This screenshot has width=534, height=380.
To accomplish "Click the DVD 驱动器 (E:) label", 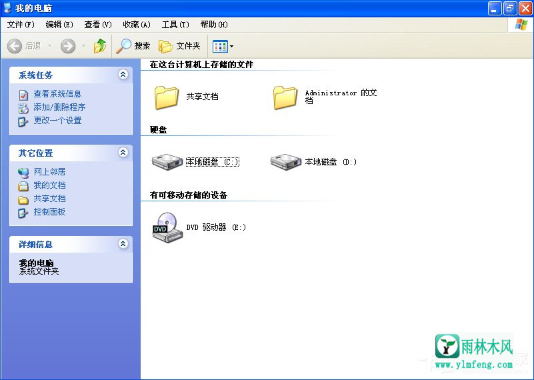I will pos(216,227).
